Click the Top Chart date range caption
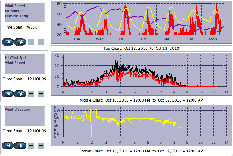The height and width of the screenshot is (156, 233). [x=141, y=49]
